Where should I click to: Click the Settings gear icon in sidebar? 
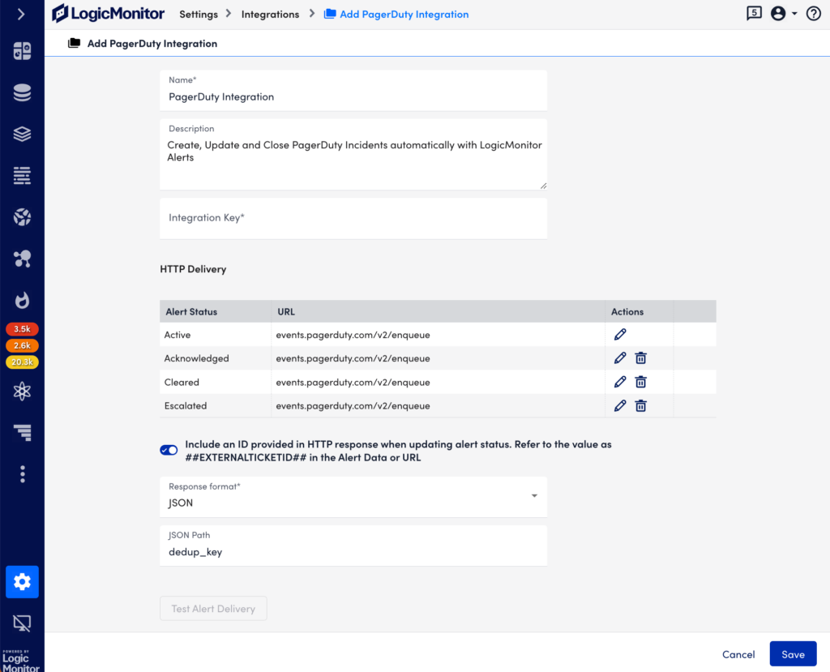(x=22, y=582)
